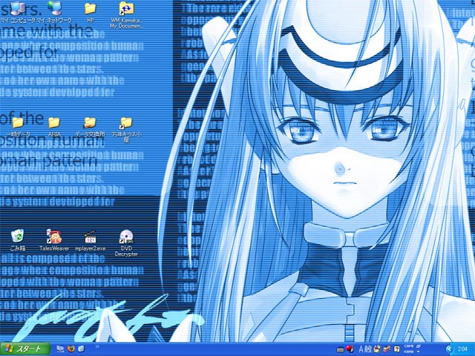475x356 pixels.
Task: Open the HP folder on desktop
Action: [90, 13]
